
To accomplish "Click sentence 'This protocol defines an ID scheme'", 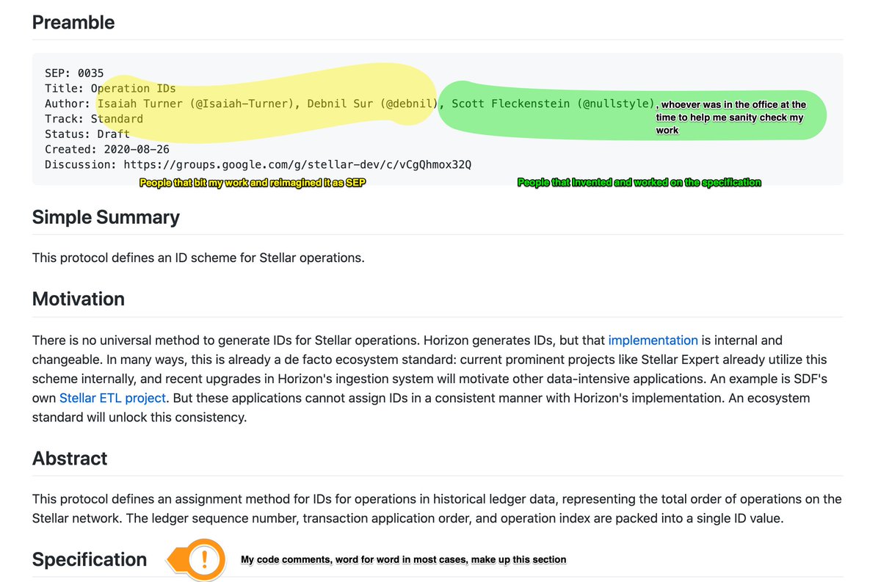I will tap(198, 258).
